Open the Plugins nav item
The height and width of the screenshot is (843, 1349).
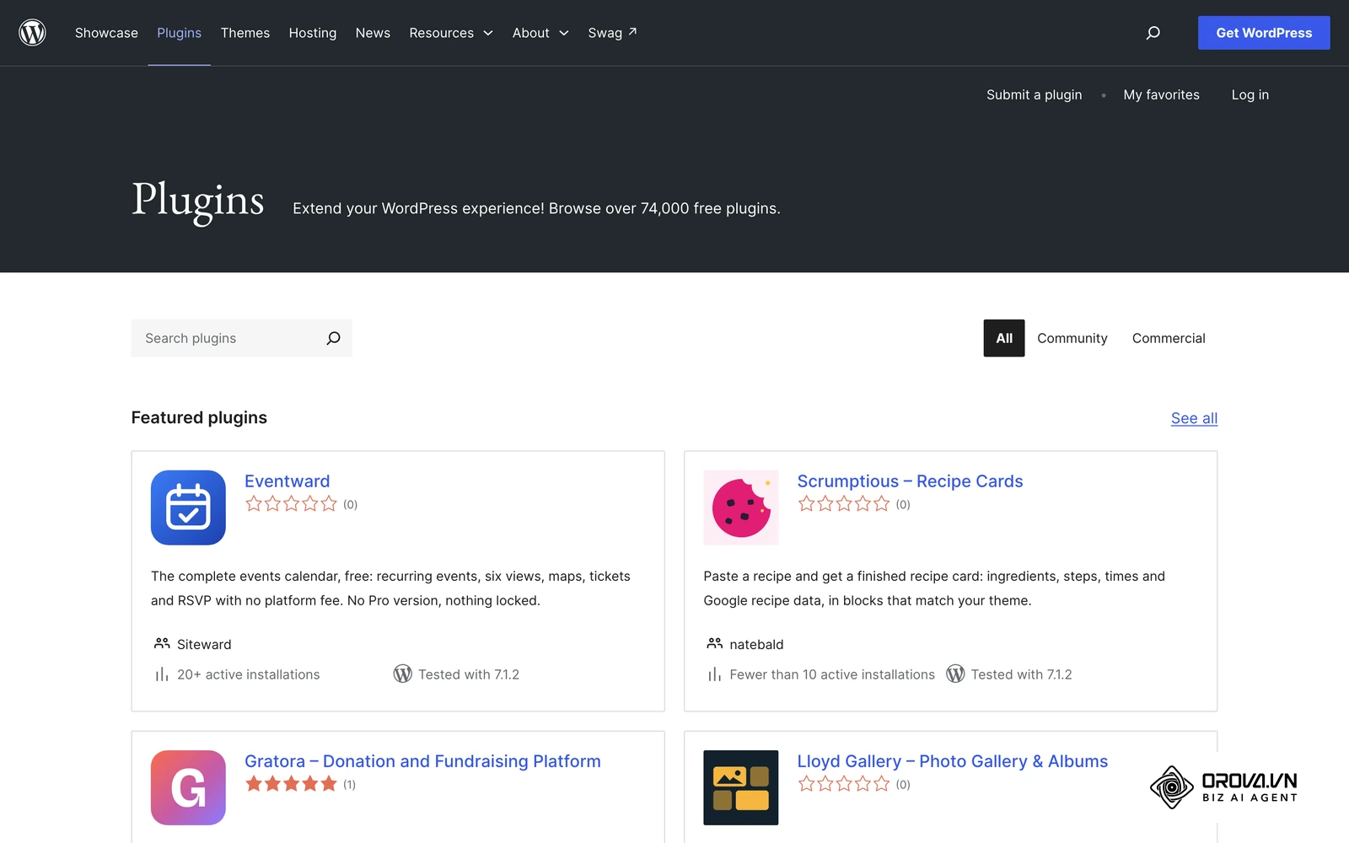pos(179,33)
